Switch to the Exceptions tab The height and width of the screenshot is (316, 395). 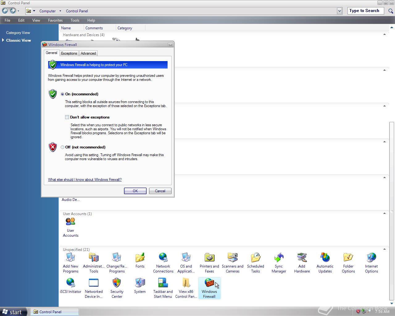pyautogui.click(x=69, y=53)
